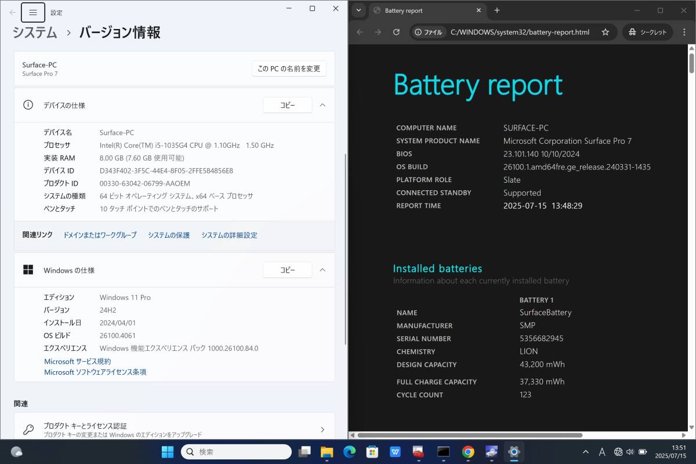The width and height of the screenshot is (696, 464).
Task: Collapse the Windows の仕様 section
Action: [322, 270]
